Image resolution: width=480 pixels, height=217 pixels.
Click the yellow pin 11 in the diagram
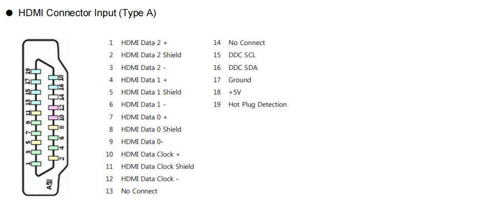pyautogui.click(x=36, y=113)
